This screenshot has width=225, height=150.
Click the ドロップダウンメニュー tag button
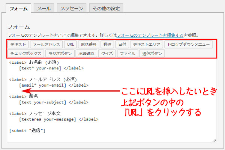click(189, 44)
